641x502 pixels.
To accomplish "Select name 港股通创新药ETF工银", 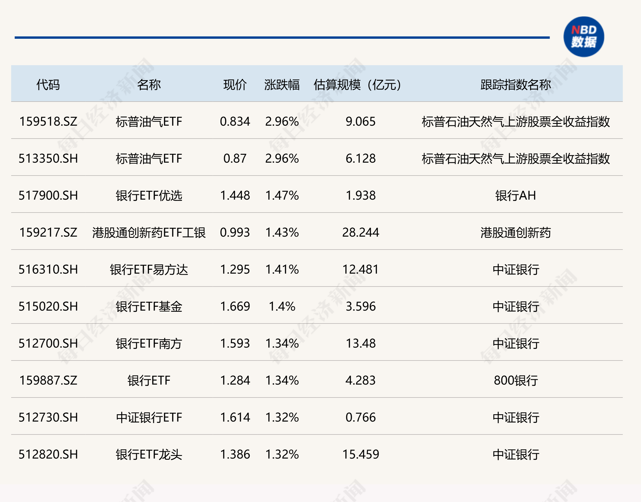I will coord(149,233).
